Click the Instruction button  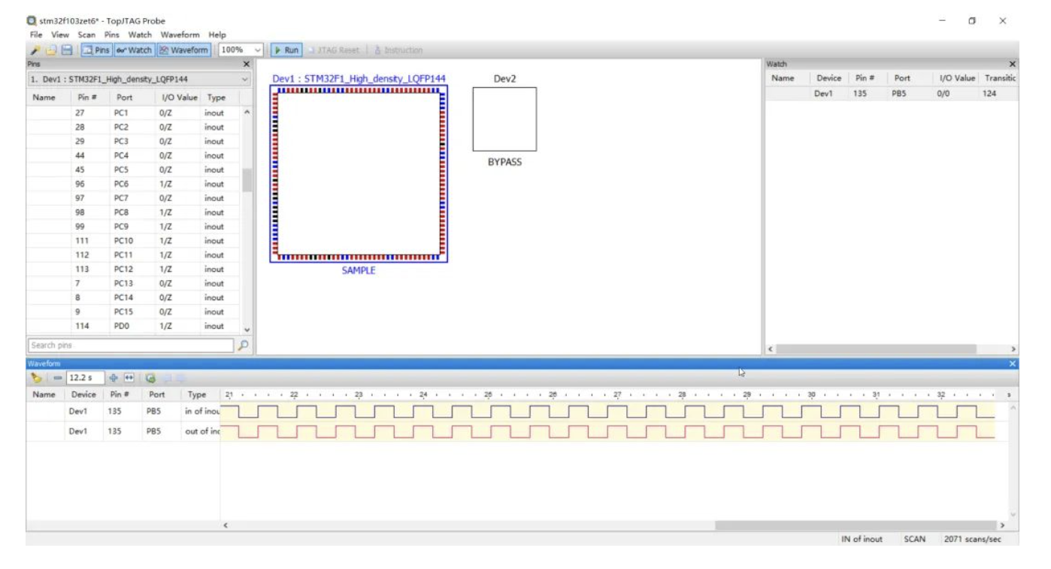click(398, 50)
